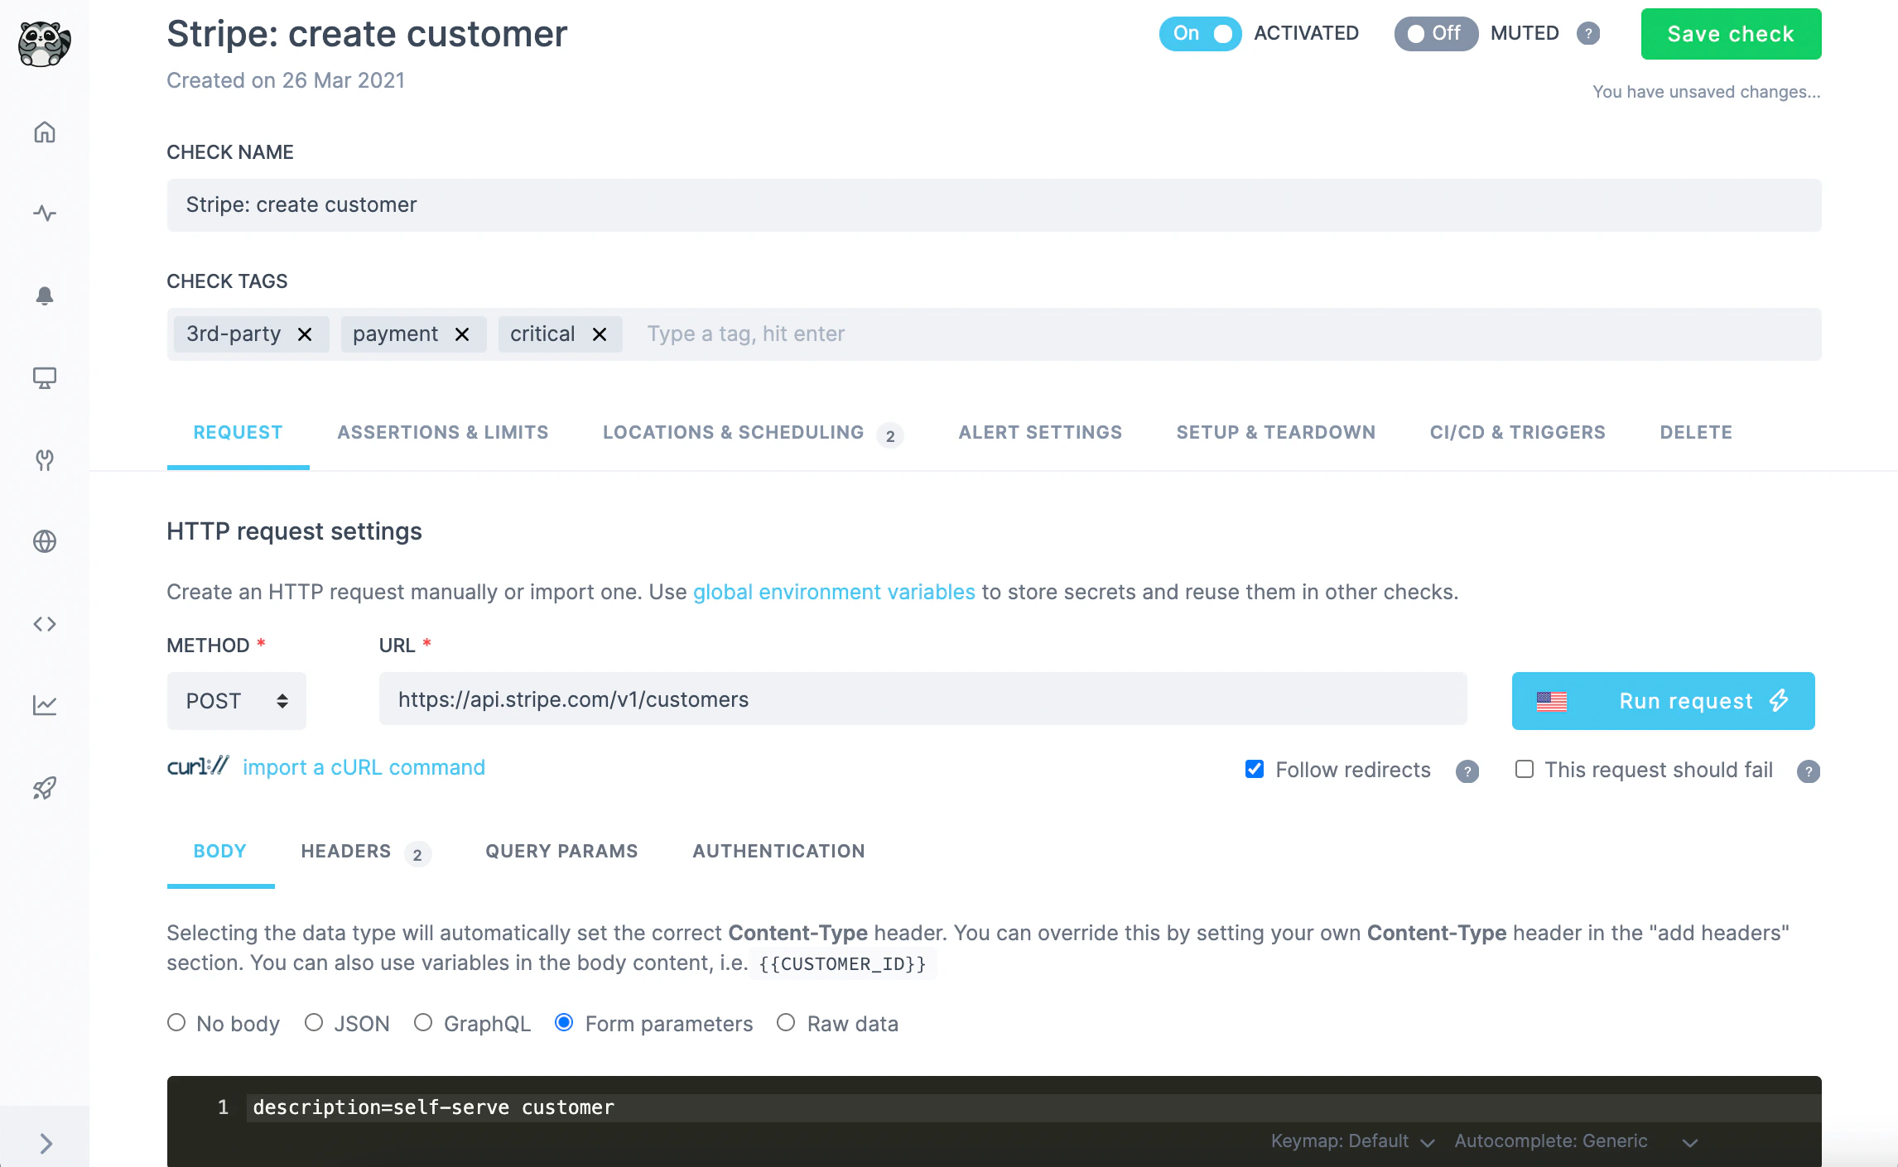Viewport: 1898px width, 1167px height.
Task: Open the POST method dropdown
Action: [x=236, y=700]
